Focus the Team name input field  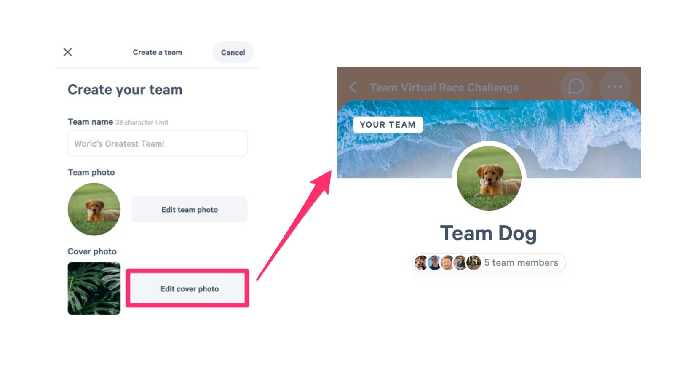pyautogui.click(x=158, y=144)
